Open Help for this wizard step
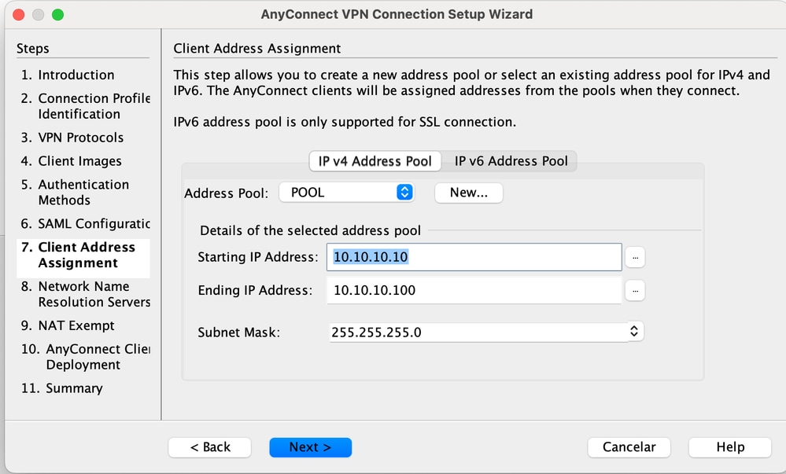 tap(729, 447)
